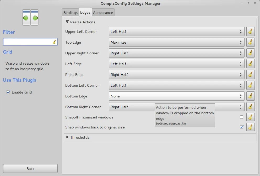Click the Back button

[x=30, y=169]
